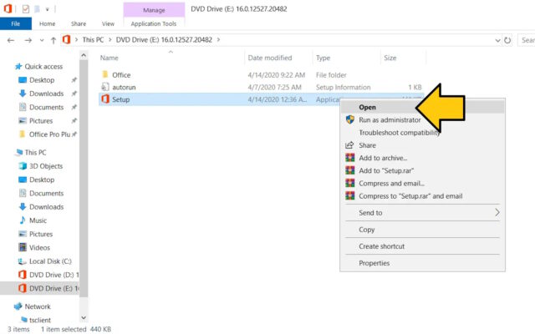Screen dimensions: 535x334
Task: Choose Open from the context menu
Action: click(367, 107)
